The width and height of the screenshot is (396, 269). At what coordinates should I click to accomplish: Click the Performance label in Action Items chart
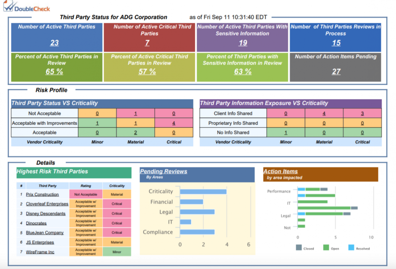pyautogui.click(x=279, y=191)
